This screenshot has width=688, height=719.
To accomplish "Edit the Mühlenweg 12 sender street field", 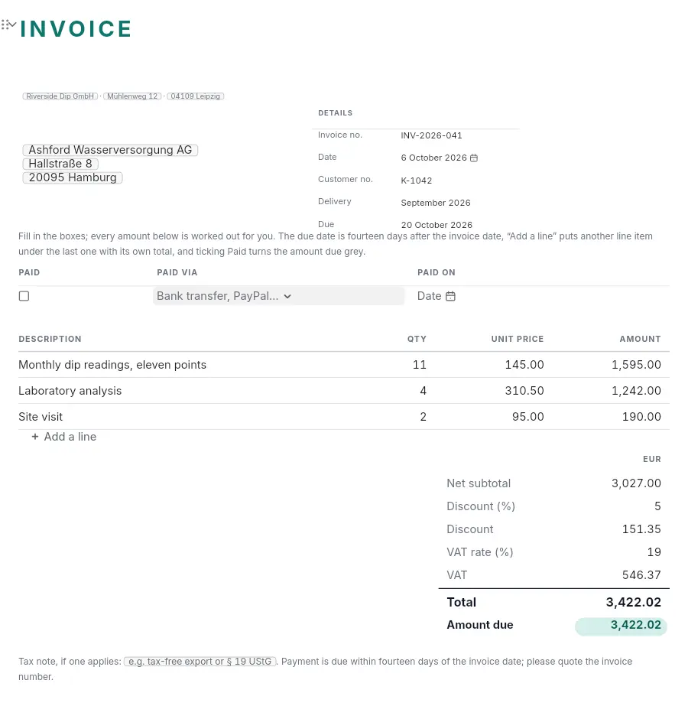I will coord(132,96).
